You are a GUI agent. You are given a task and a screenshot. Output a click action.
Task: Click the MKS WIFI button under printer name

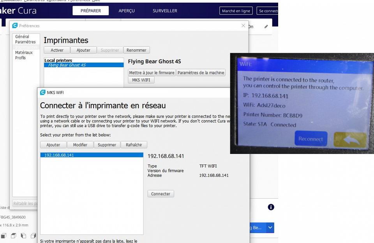point(141,80)
